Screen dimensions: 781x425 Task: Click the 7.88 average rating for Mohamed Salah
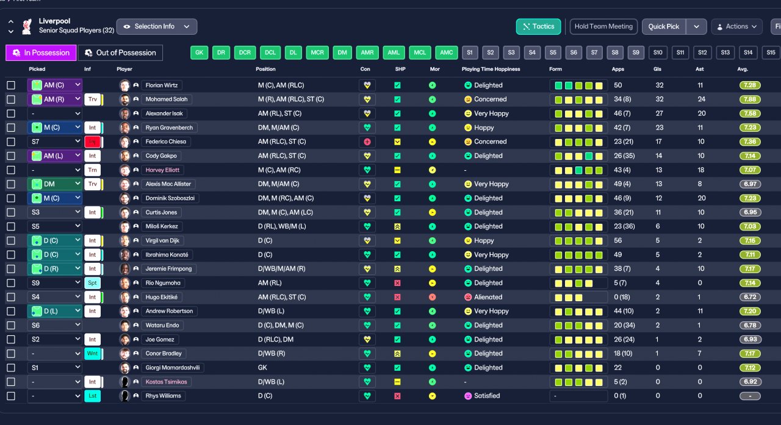750,99
